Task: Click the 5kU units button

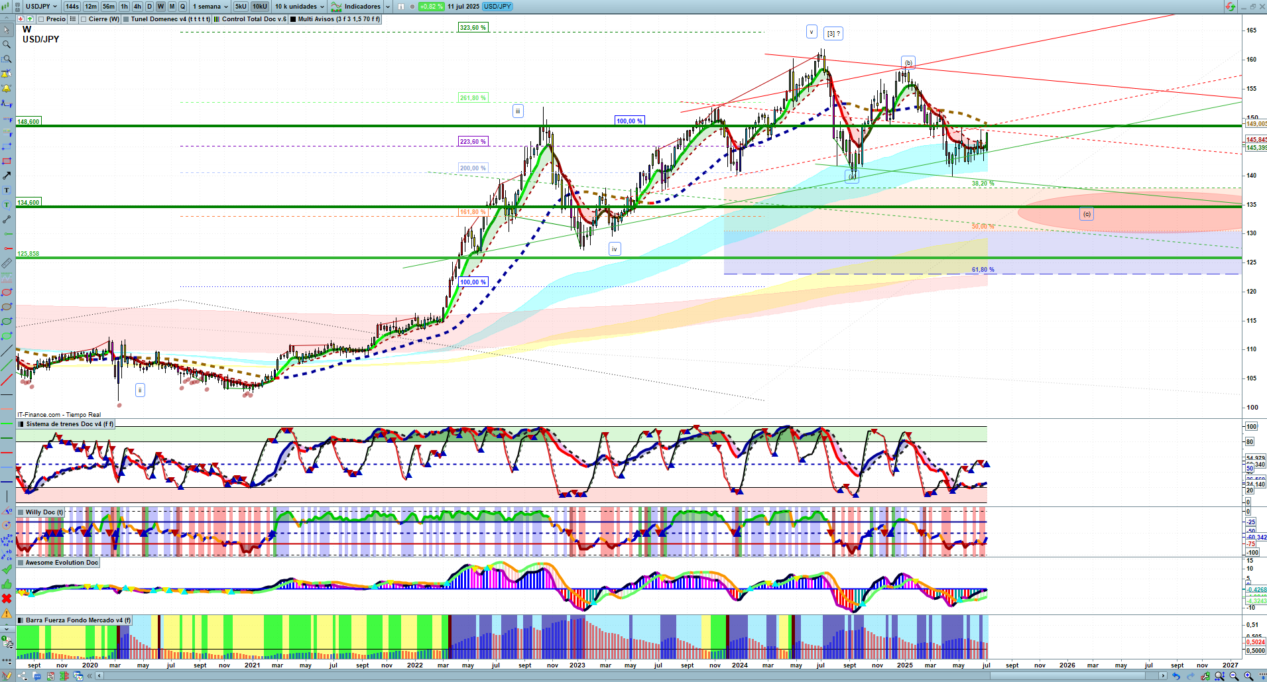Action: point(241,7)
